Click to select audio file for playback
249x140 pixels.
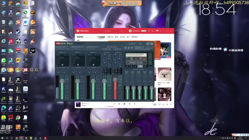tap(136, 55)
